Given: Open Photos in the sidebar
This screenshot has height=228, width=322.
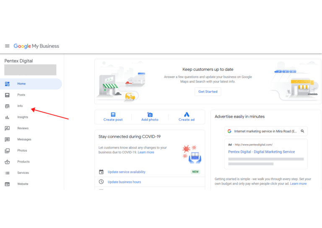Looking at the screenshot, I should (22, 151).
